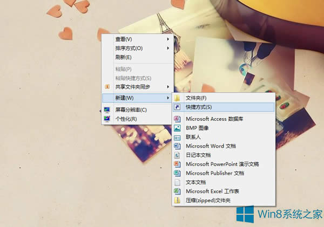
Task: Expand the 新建(W) submenu arrow
Action: point(168,98)
